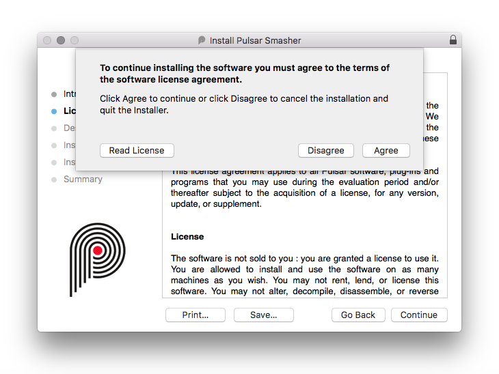Viewport: 499px width, 374px height.
Task: Click the Print... button
Action: pos(195,315)
